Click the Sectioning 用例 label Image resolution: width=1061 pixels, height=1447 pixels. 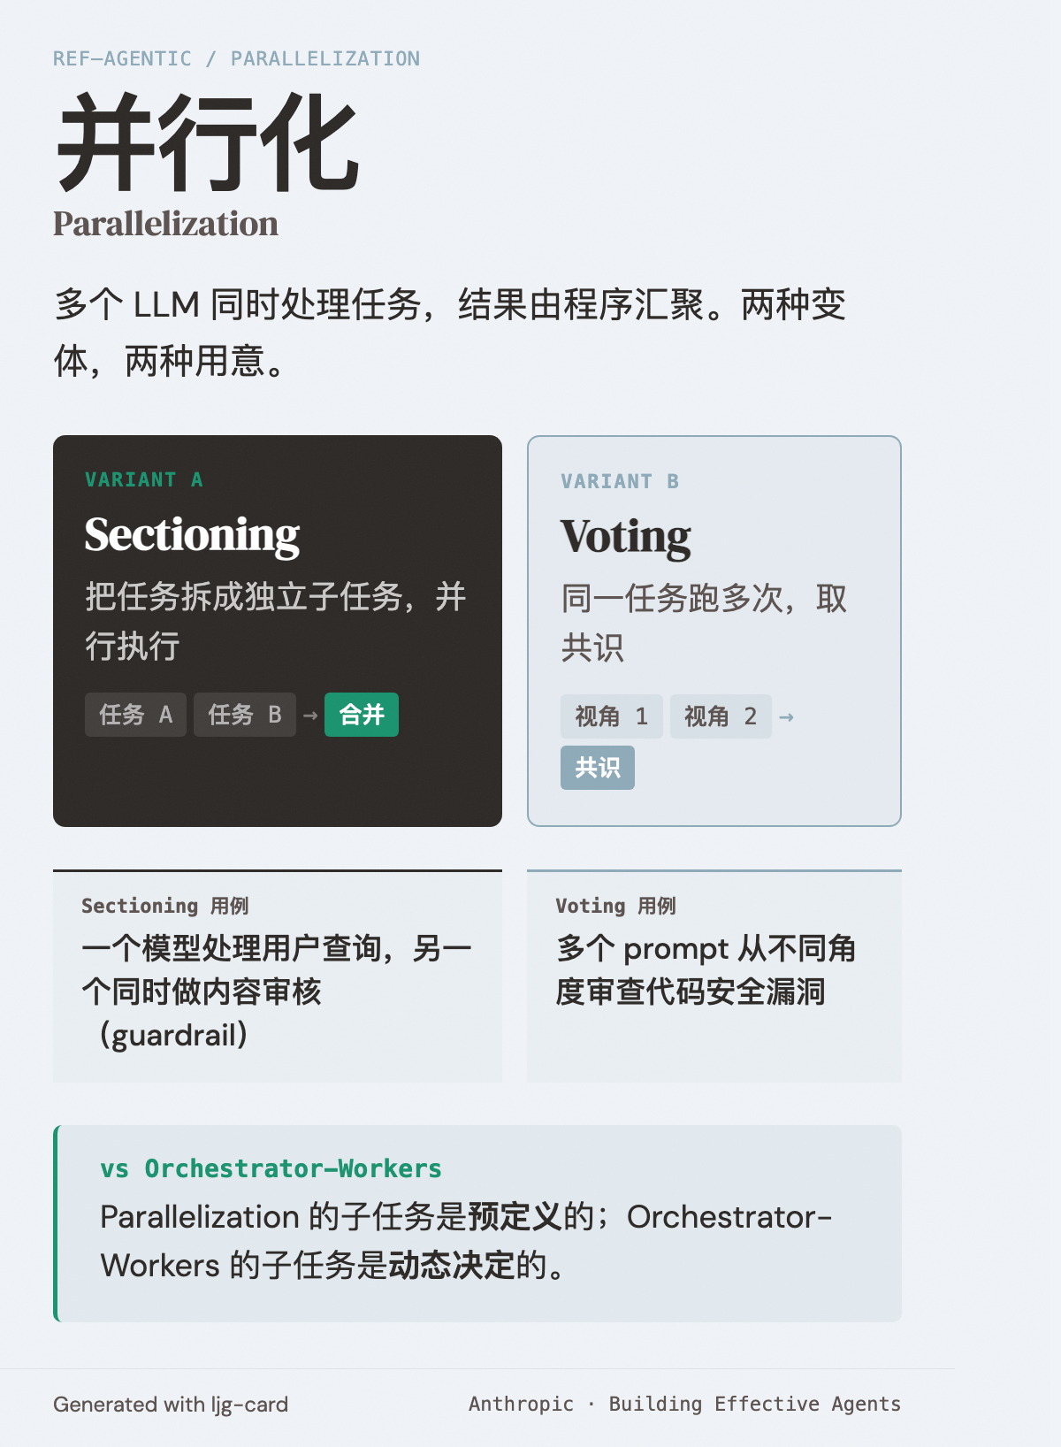[164, 906]
